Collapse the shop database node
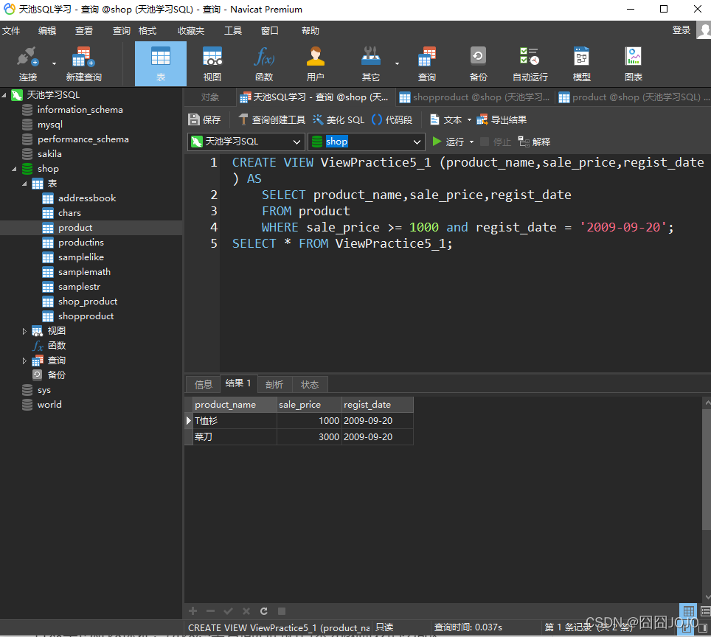 pyautogui.click(x=14, y=169)
